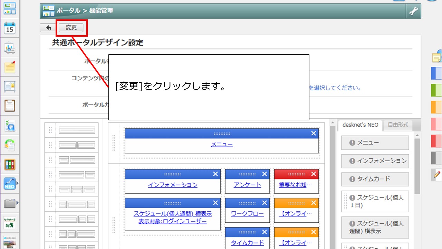Click the back arrow button near 変更
The image size is (442, 249).
tap(48, 28)
